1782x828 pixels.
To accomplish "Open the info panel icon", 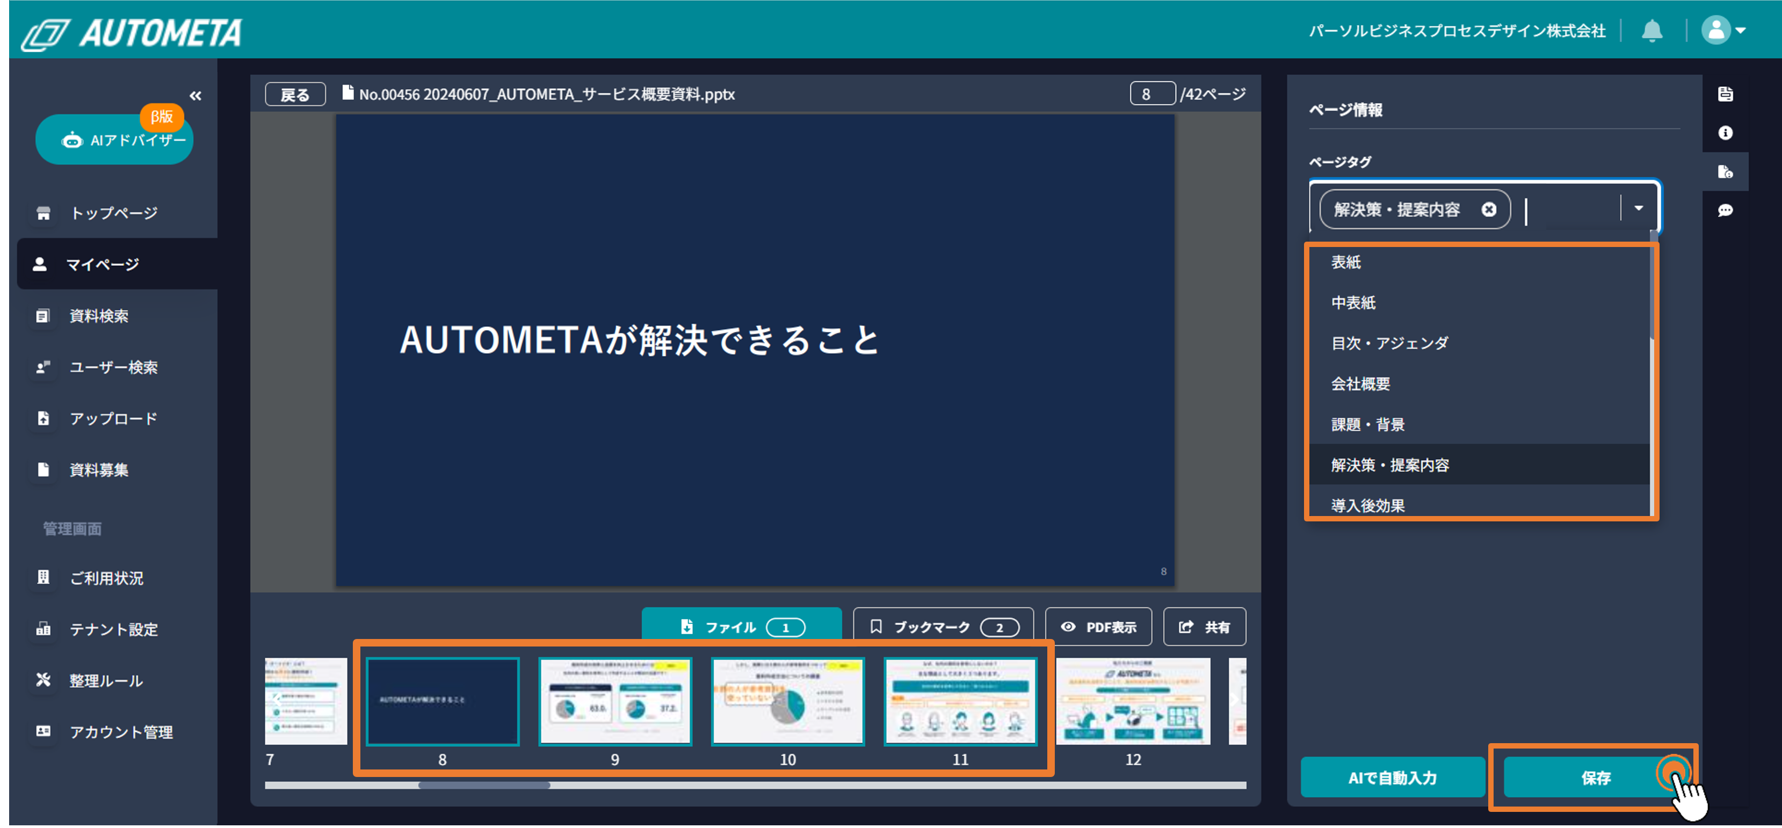I will (x=1725, y=133).
